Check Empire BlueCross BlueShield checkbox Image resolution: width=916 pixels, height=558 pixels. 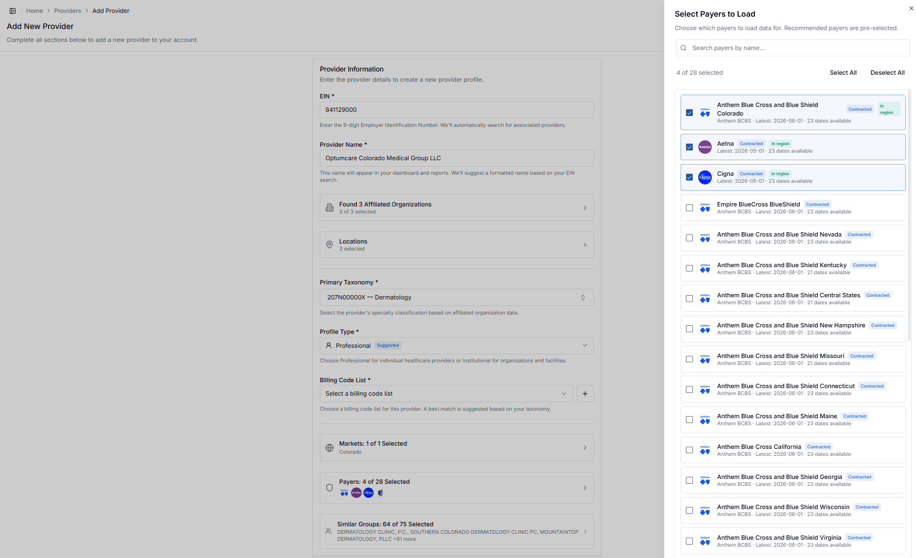click(x=689, y=208)
